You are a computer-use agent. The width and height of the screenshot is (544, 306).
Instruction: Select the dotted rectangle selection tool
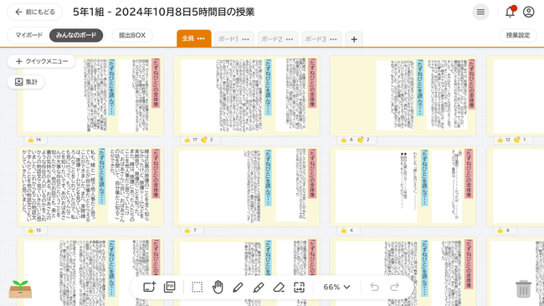point(197,288)
